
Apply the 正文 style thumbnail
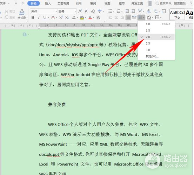click(177, 14)
